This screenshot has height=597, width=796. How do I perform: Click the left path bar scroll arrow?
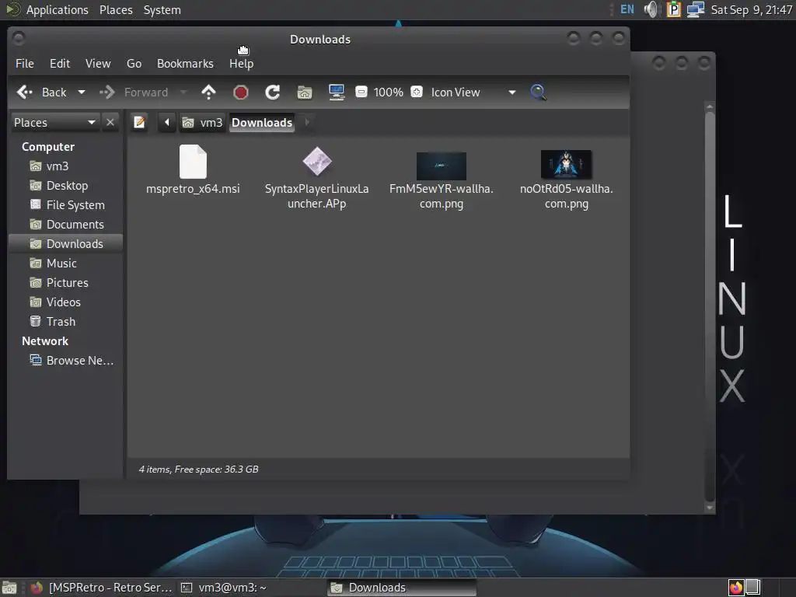167,122
